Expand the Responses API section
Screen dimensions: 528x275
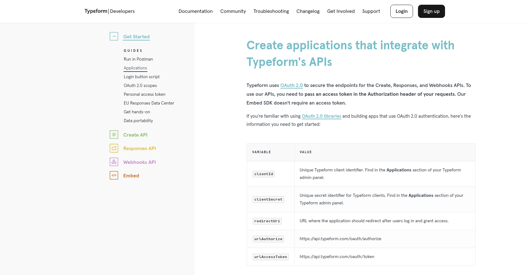140,148
